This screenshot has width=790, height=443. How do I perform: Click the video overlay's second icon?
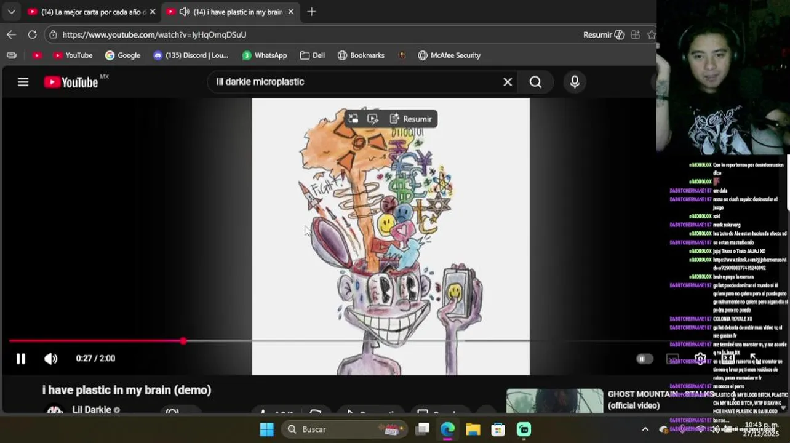coord(373,119)
